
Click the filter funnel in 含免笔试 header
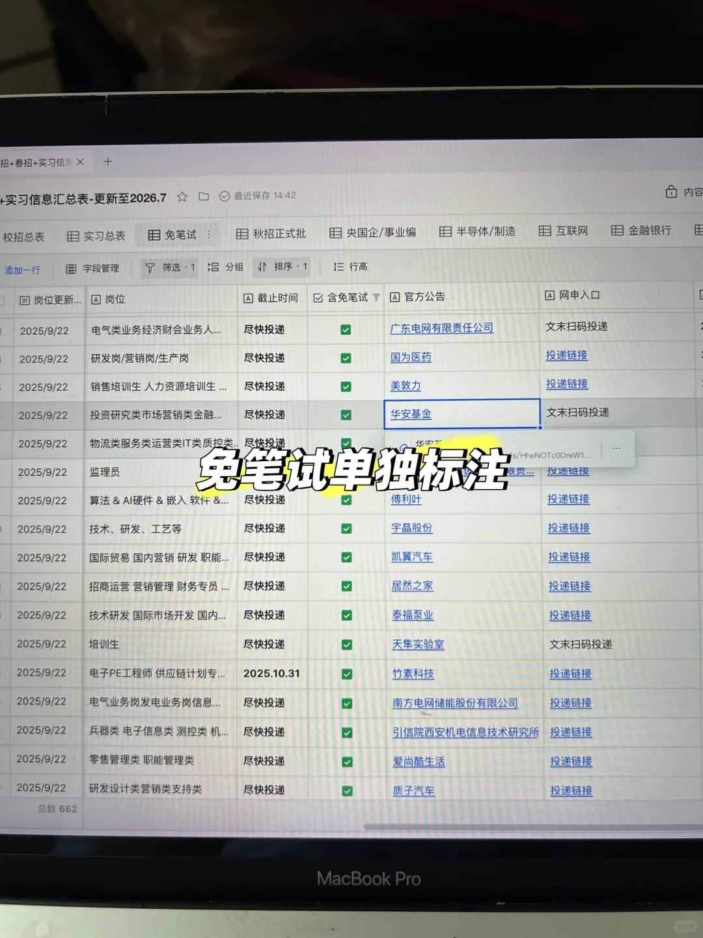pyautogui.click(x=376, y=297)
